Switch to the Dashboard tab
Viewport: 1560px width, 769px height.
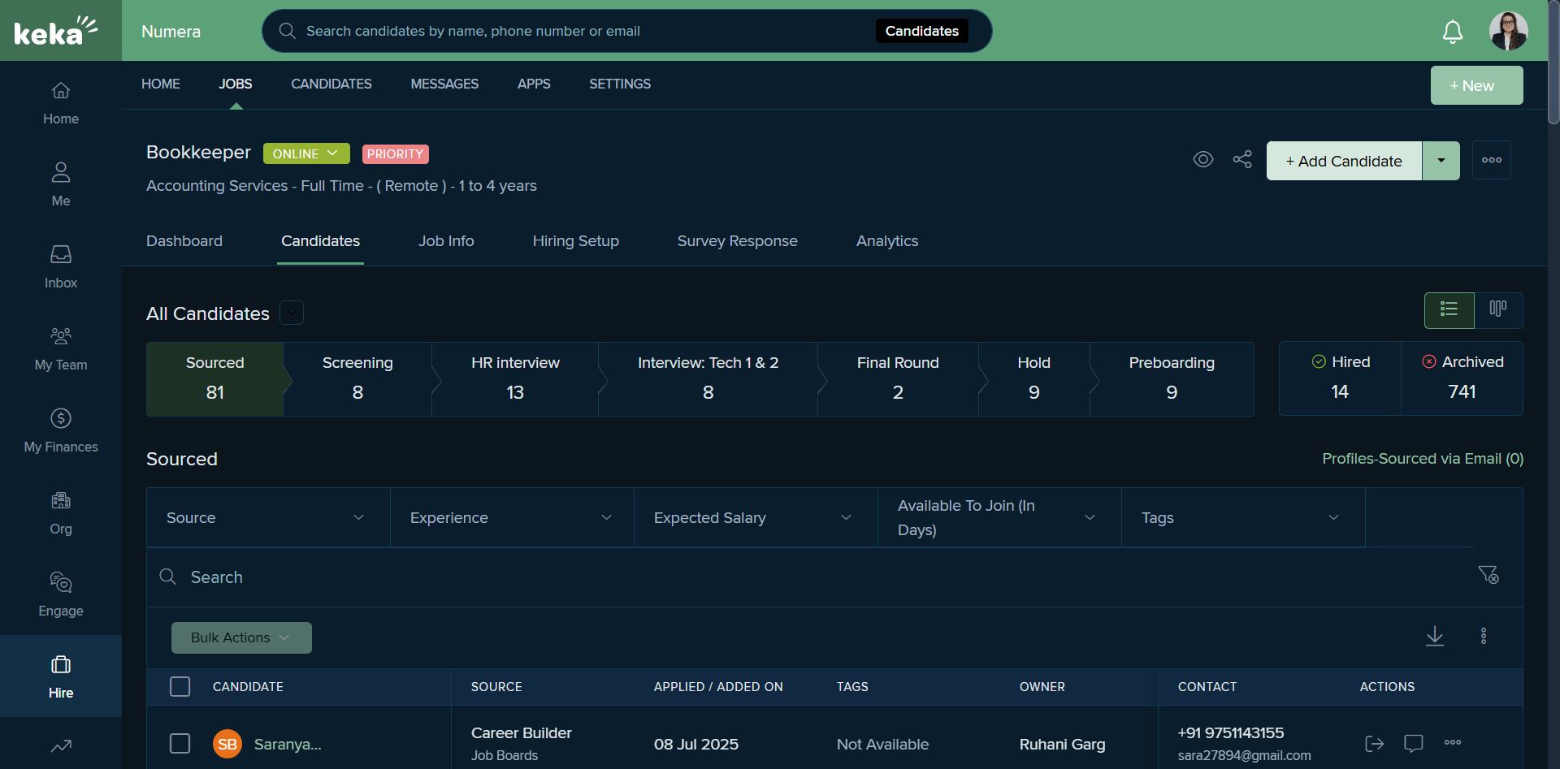(184, 240)
